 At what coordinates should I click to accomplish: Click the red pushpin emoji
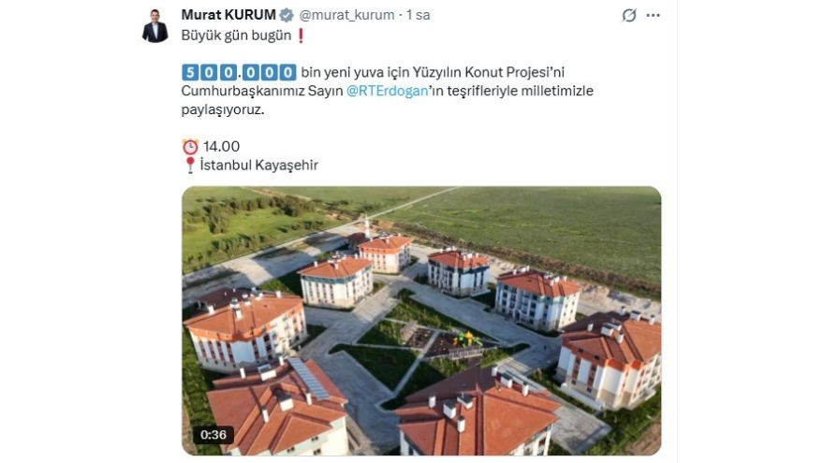click(190, 166)
